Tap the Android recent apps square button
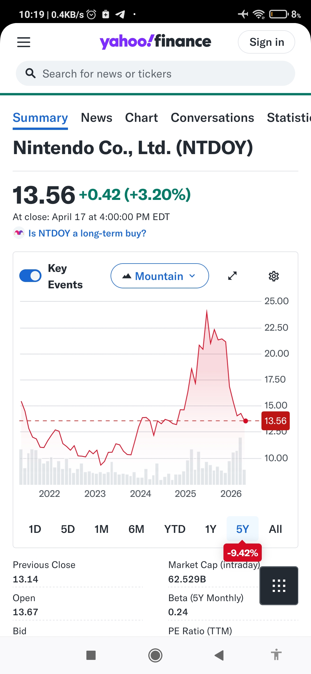The image size is (311, 674). [x=91, y=655]
